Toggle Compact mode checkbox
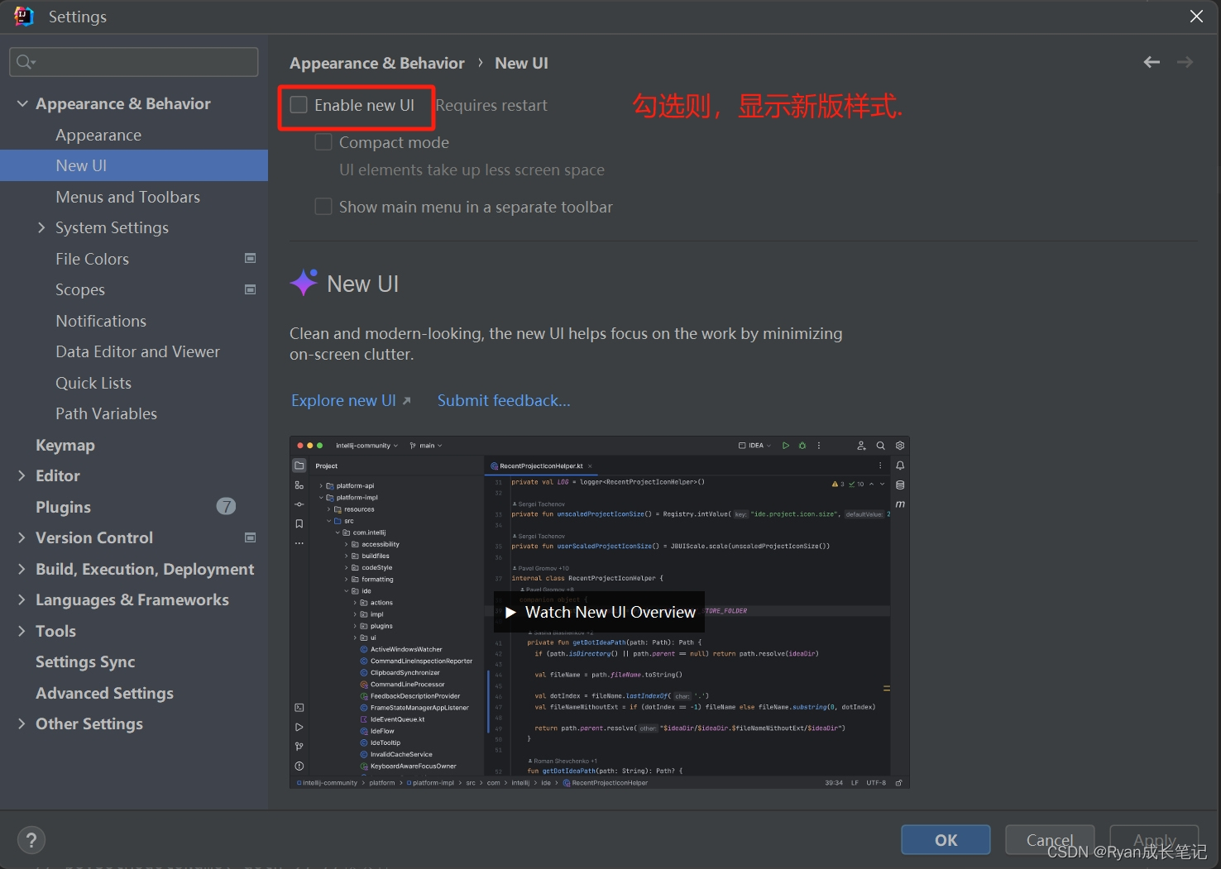Viewport: 1221px width, 869px height. pyautogui.click(x=323, y=142)
